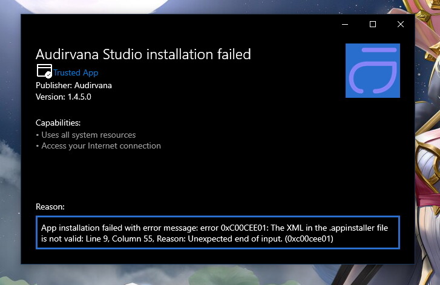This screenshot has width=440, height=285.
Task: Click the Reason: label
Action: (50, 207)
